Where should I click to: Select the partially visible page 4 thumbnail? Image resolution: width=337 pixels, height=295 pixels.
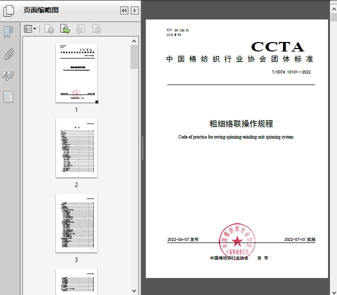[x=76, y=281]
